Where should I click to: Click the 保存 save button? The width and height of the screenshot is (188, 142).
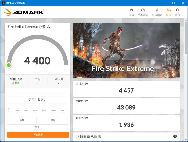53,120
